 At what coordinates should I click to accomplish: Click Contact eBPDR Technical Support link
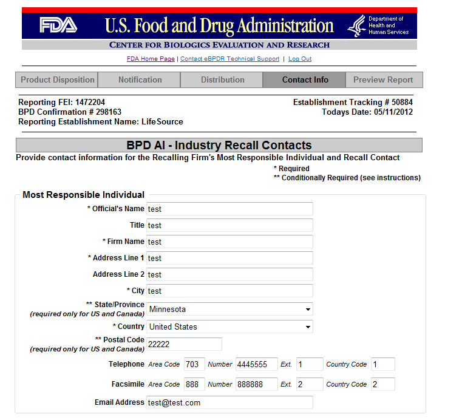point(229,59)
